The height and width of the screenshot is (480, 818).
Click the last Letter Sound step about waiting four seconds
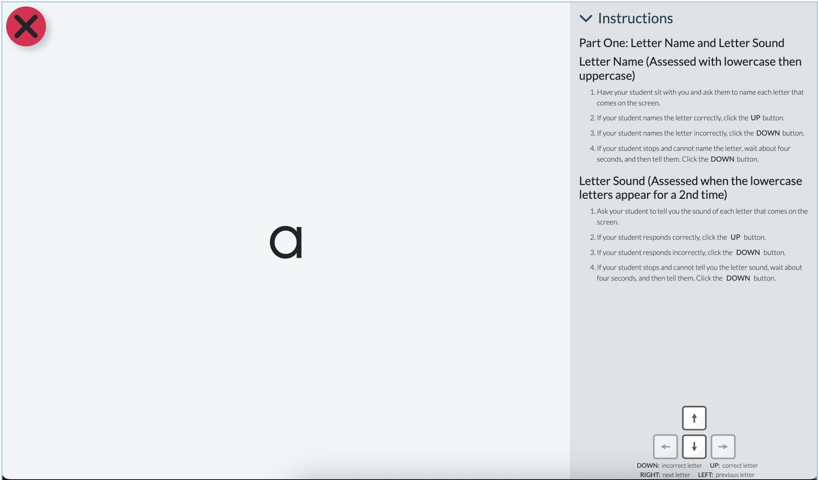[x=699, y=272]
